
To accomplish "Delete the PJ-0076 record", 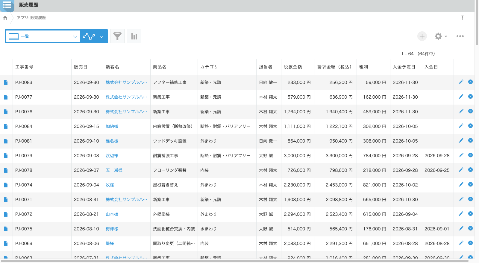I will pyautogui.click(x=471, y=111).
